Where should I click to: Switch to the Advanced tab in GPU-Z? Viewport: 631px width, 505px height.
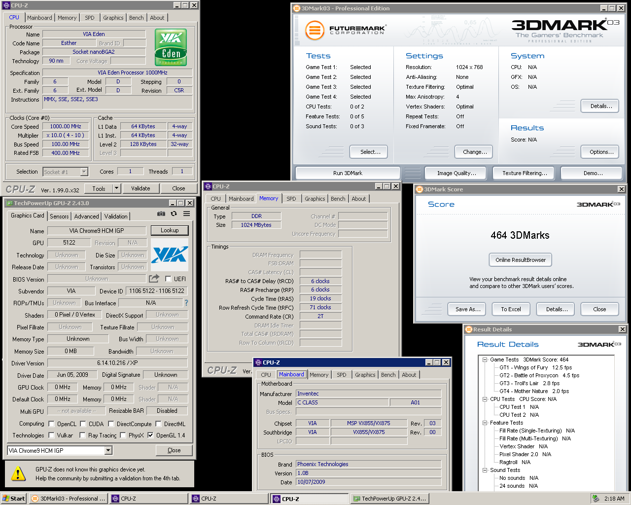[x=86, y=216]
